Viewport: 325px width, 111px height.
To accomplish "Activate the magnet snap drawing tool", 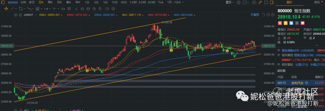I will pyautogui.click(x=82, y=9).
